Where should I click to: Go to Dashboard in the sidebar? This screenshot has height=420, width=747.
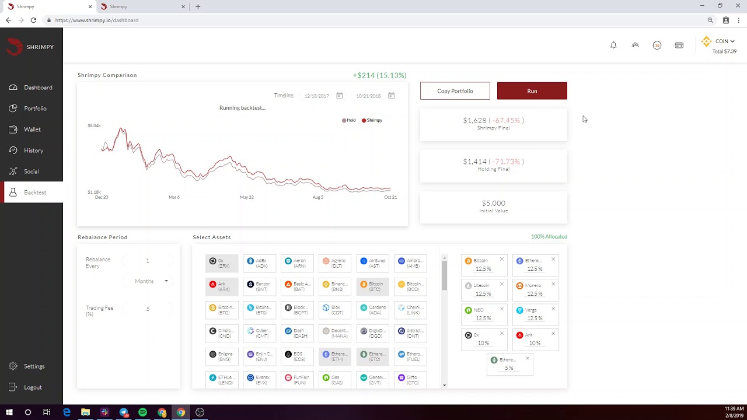tap(32, 87)
